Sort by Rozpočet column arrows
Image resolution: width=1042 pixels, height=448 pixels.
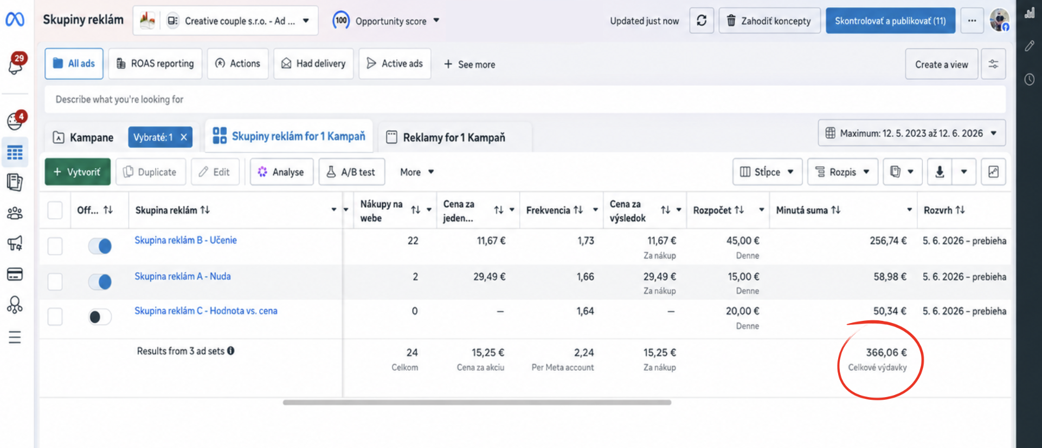click(739, 210)
